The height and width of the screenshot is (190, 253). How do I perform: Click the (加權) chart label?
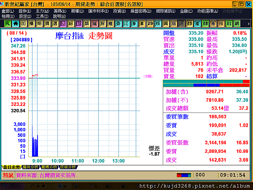point(148,76)
